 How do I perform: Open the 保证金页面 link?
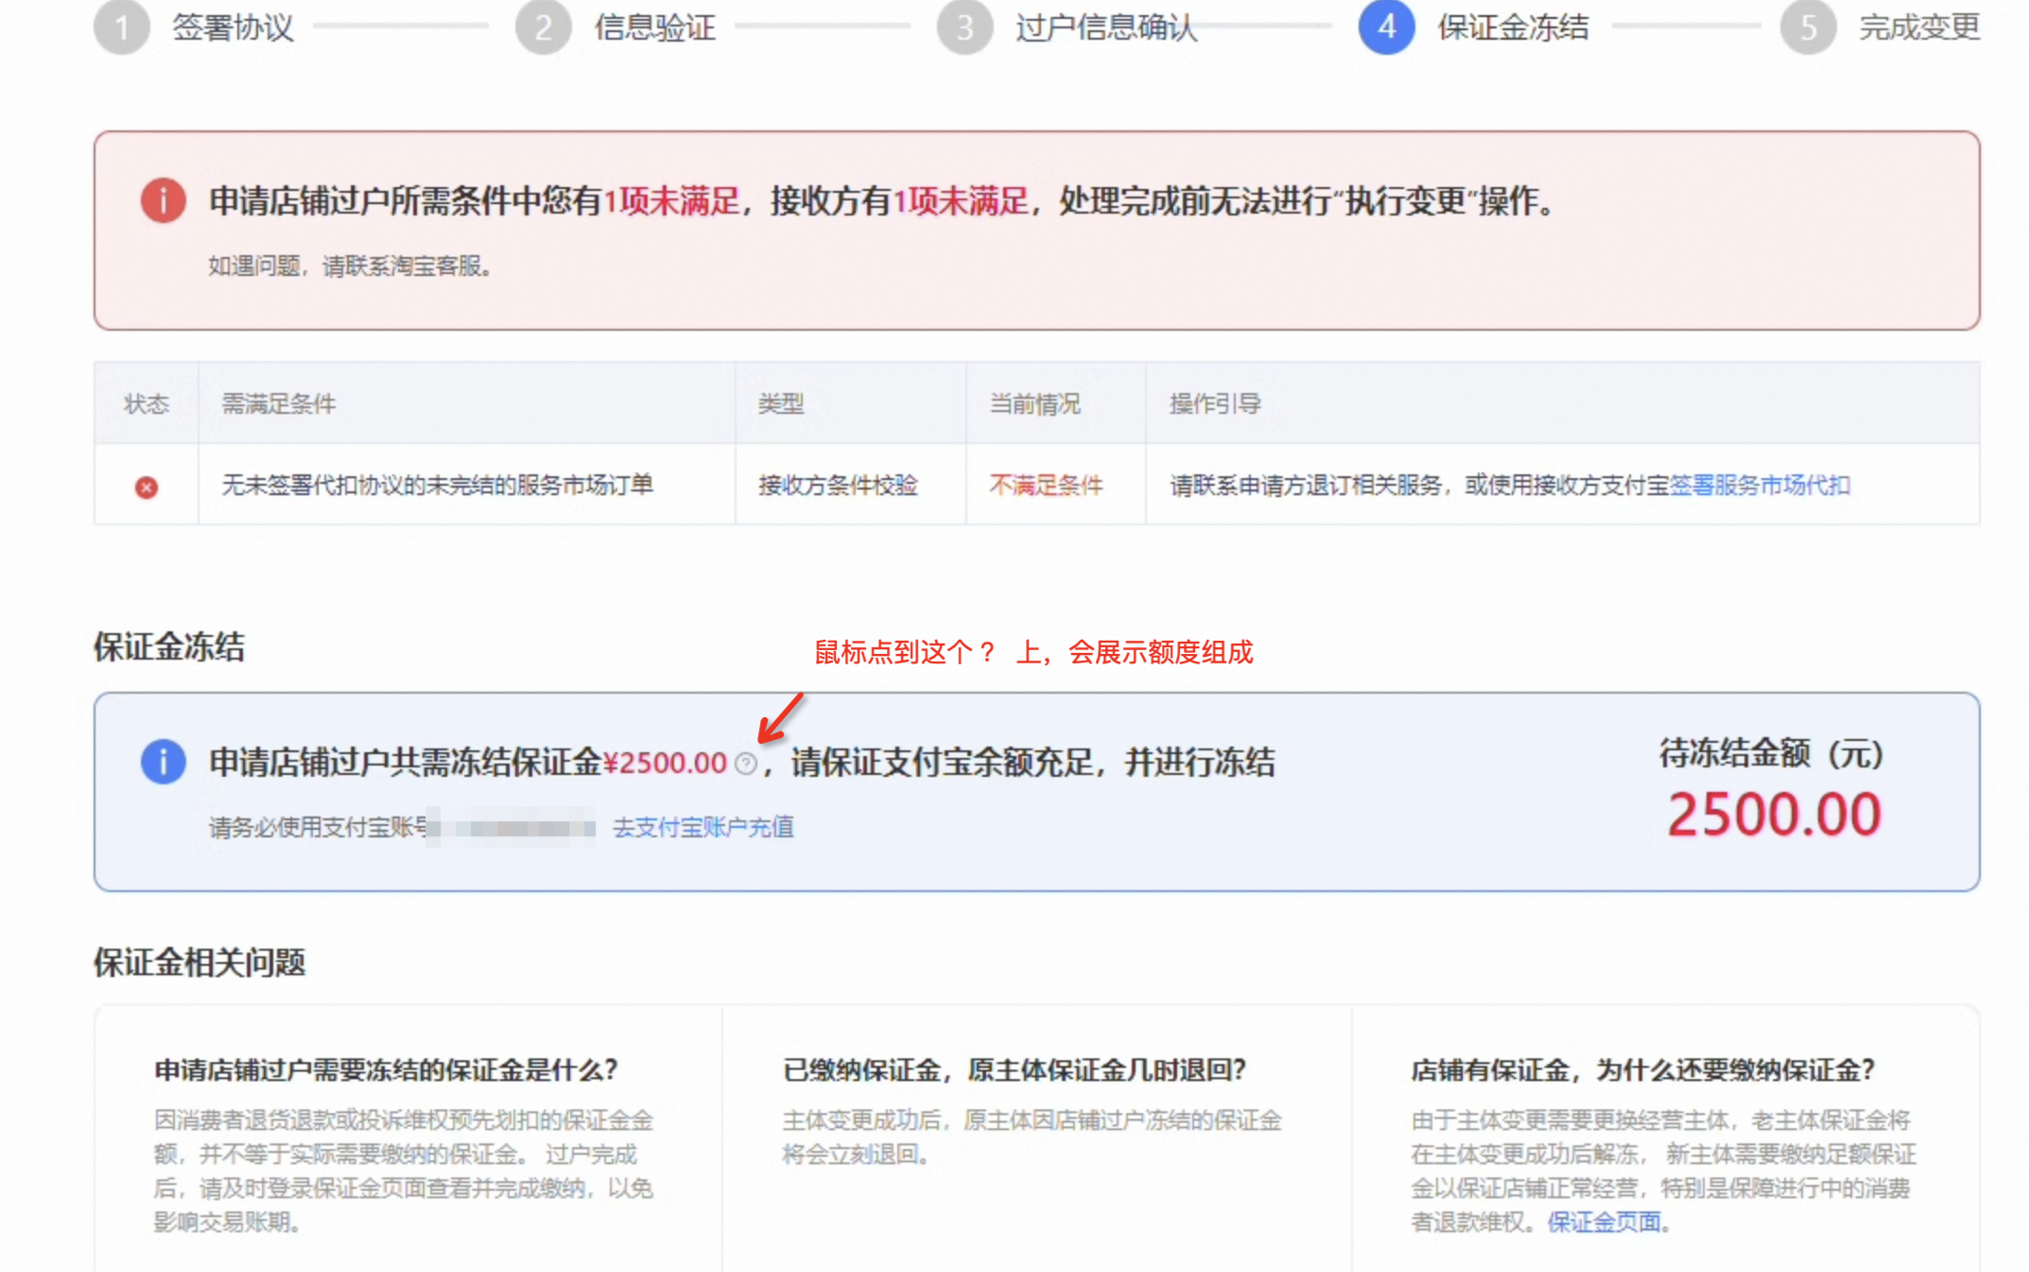pos(1604,1222)
